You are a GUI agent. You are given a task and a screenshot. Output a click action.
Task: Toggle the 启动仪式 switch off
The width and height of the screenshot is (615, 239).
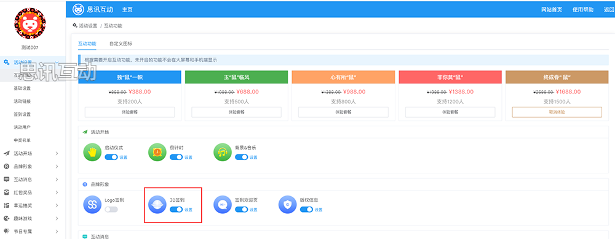click(111, 157)
